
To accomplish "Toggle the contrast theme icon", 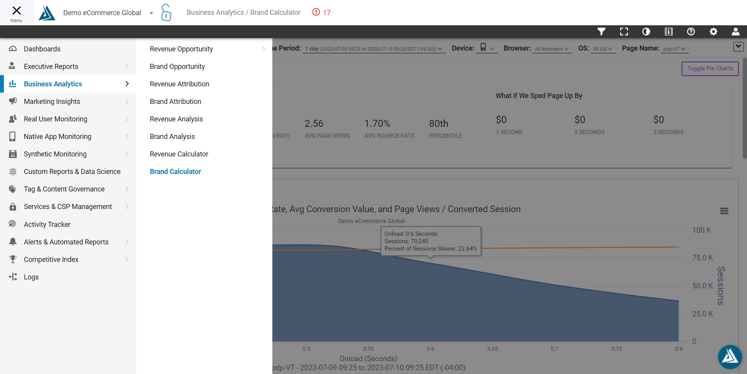I will point(646,32).
